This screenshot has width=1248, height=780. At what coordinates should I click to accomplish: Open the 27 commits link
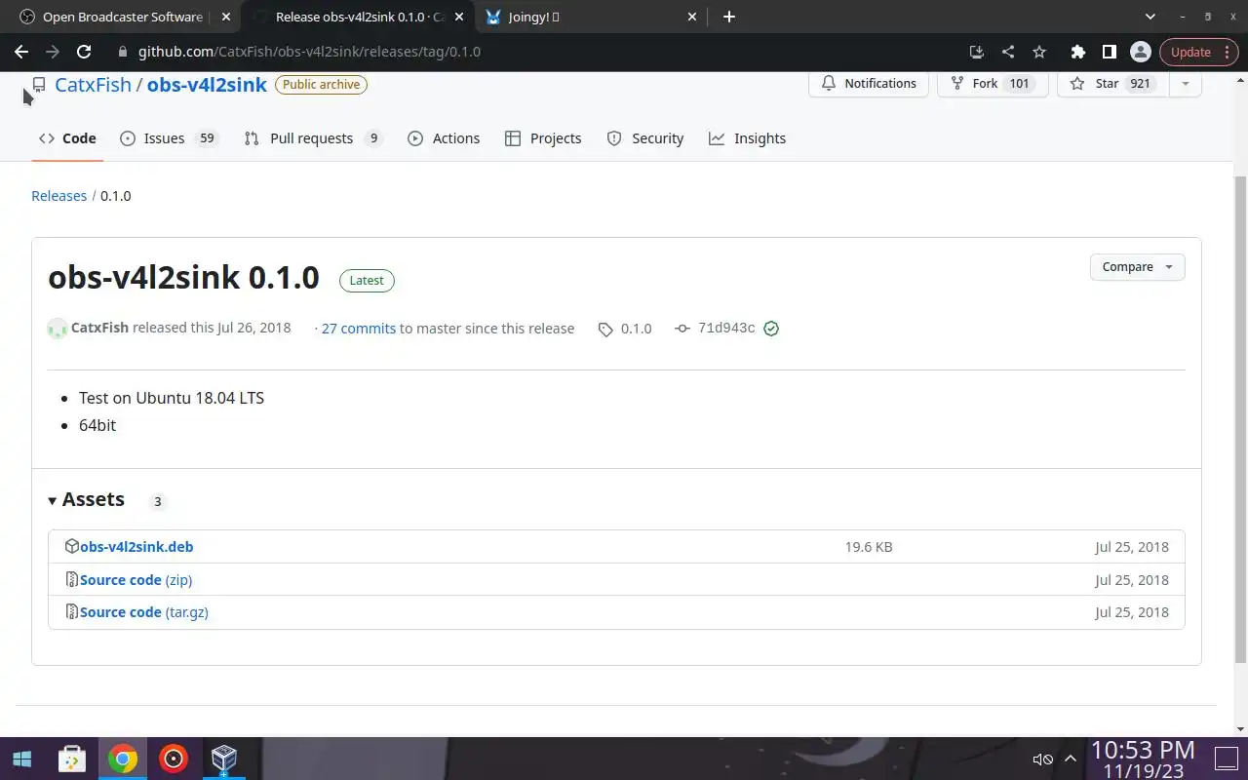click(358, 329)
